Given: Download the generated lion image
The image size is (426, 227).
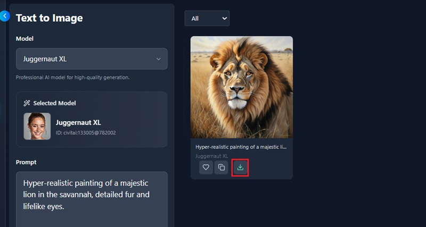Looking at the screenshot, I should [240, 167].
